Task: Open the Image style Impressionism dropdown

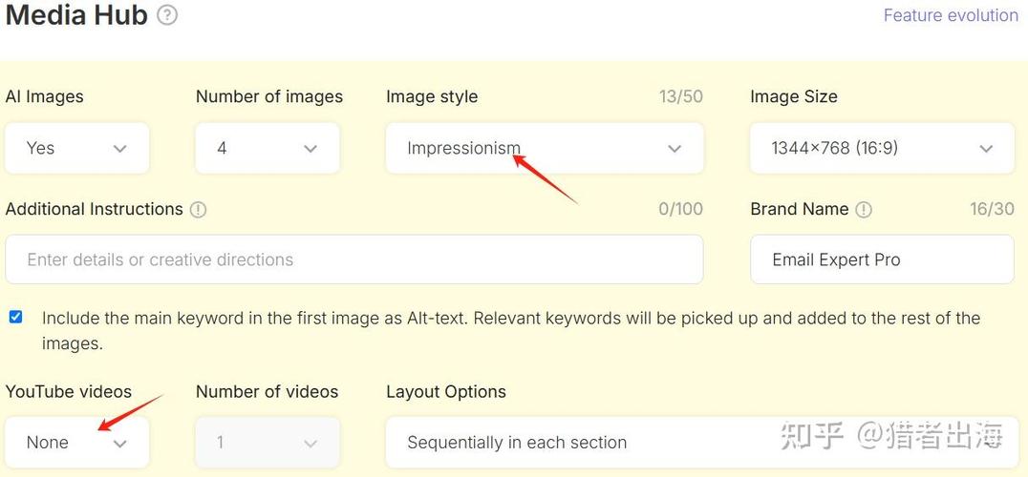Action: pyautogui.click(x=544, y=148)
